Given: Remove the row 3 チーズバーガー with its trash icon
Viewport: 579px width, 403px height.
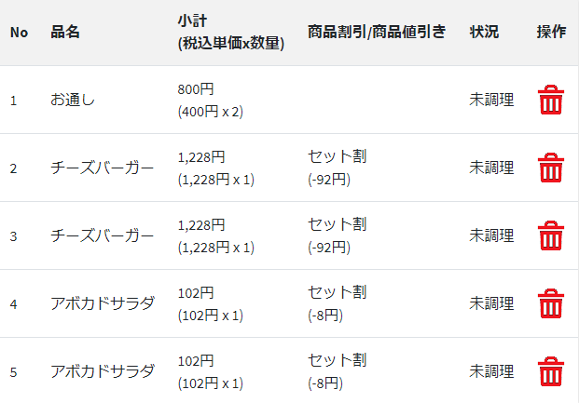Looking at the screenshot, I should [x=551, y=235].
